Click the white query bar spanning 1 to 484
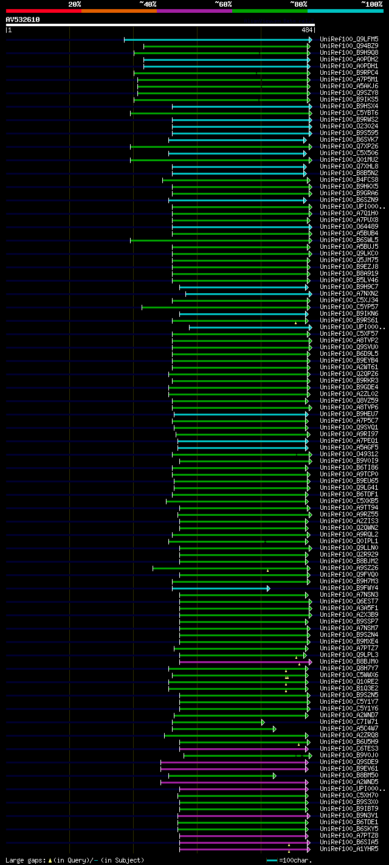 click(160, 25)
